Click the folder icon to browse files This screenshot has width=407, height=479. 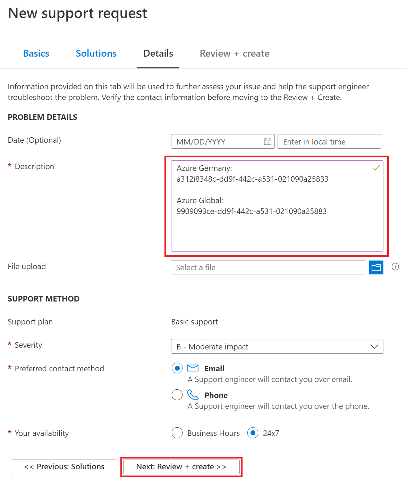[376, 267]
